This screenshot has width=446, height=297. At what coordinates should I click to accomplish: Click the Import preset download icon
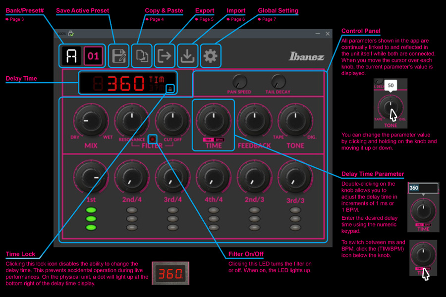pos(187,56)
